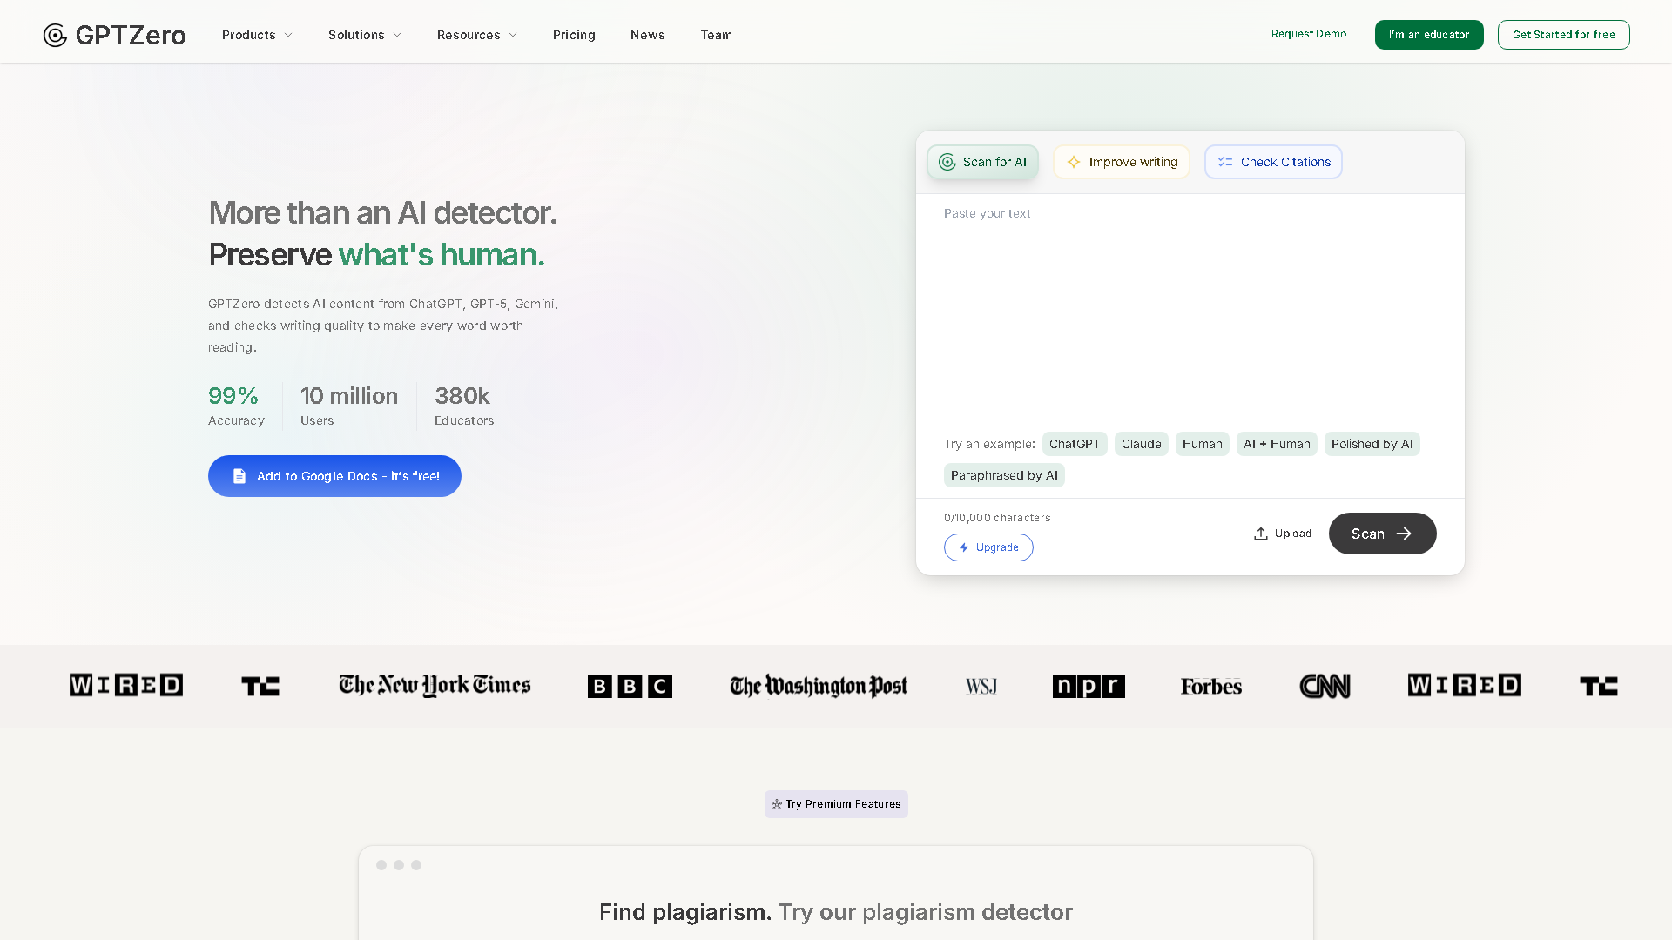
Task: Open the Resources dropdown
Action: point(476,35)
